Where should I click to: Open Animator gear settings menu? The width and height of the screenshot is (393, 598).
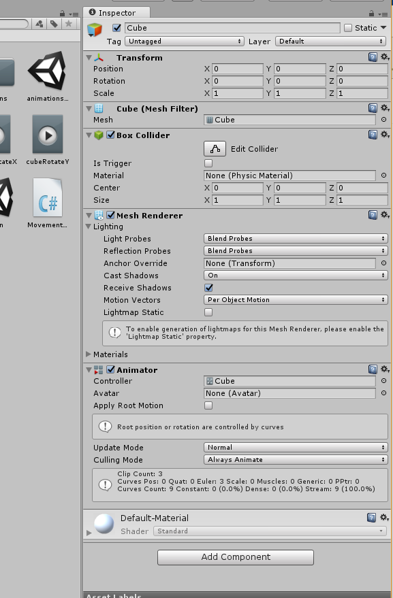pos(385,369)
